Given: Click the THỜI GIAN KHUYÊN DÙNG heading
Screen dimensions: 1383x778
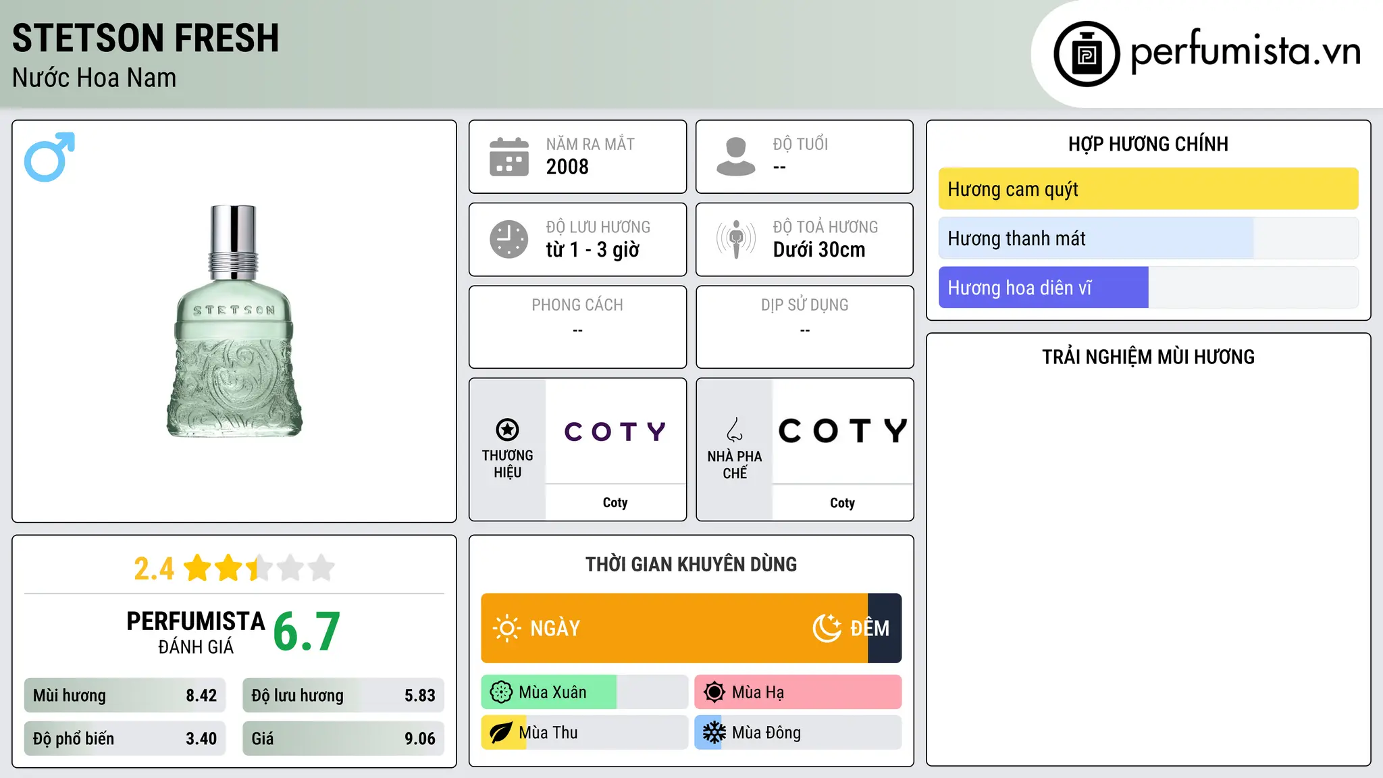Looking at the screenshot, I should click(x=691, y=564).
